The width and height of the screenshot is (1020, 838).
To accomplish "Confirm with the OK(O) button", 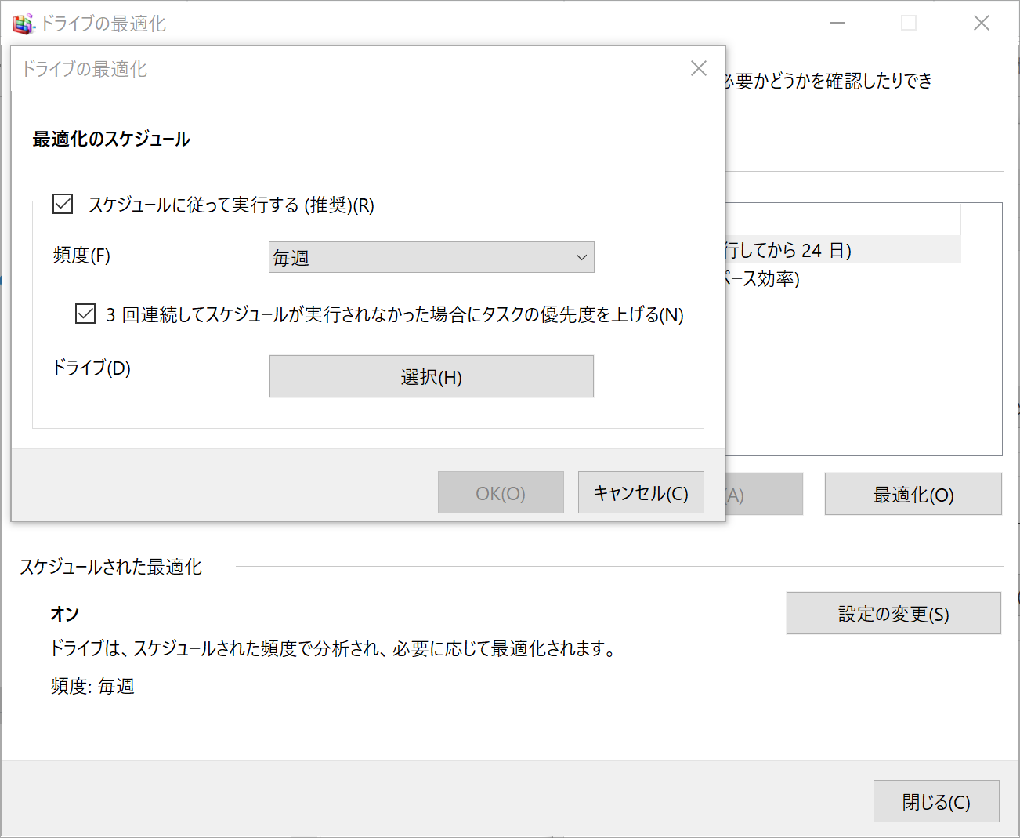I will tap(501, 493).
